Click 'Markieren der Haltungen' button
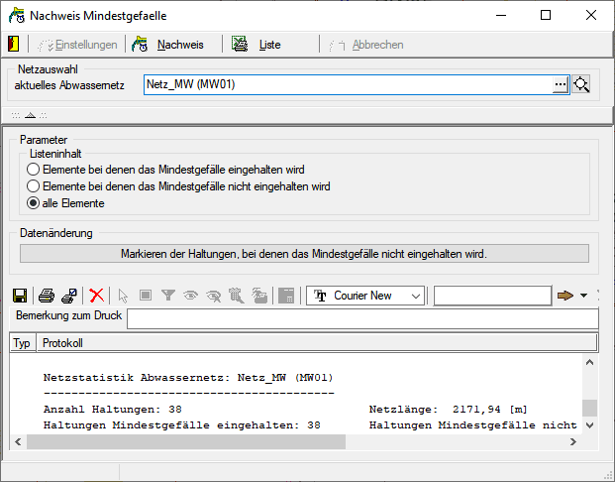 tap(304, 253)
